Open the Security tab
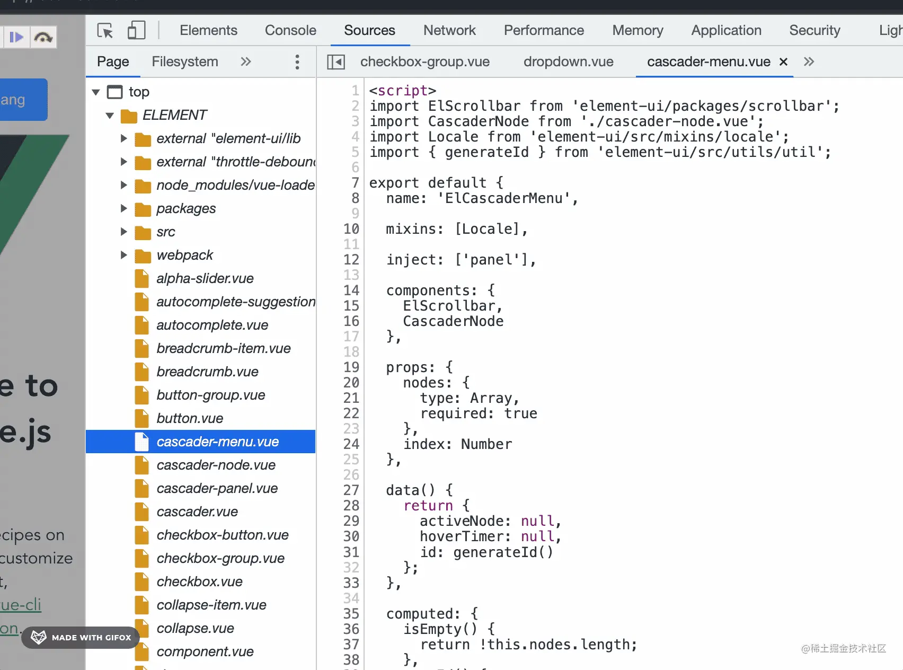Screen dimensions: 903x670 click(815, 30)
